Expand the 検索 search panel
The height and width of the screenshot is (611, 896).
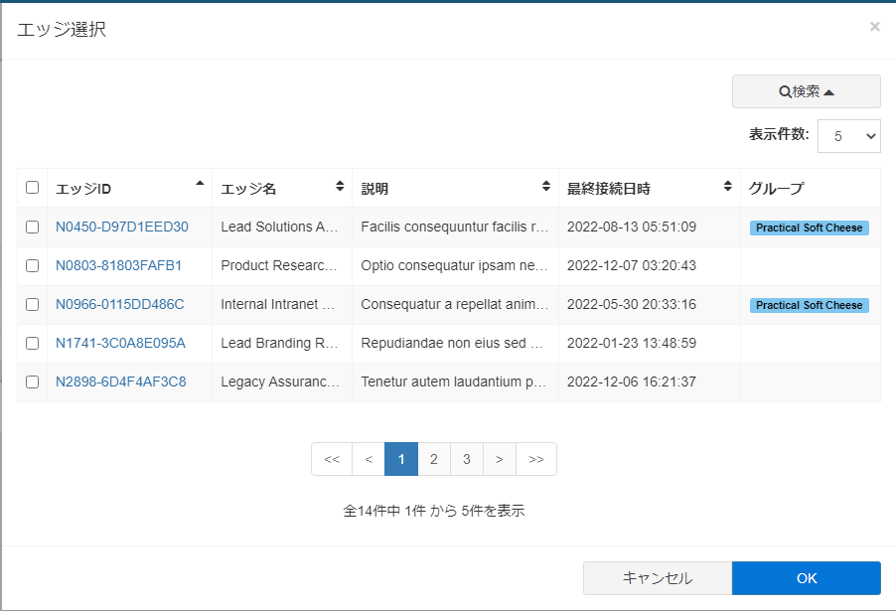click(806, 91)
